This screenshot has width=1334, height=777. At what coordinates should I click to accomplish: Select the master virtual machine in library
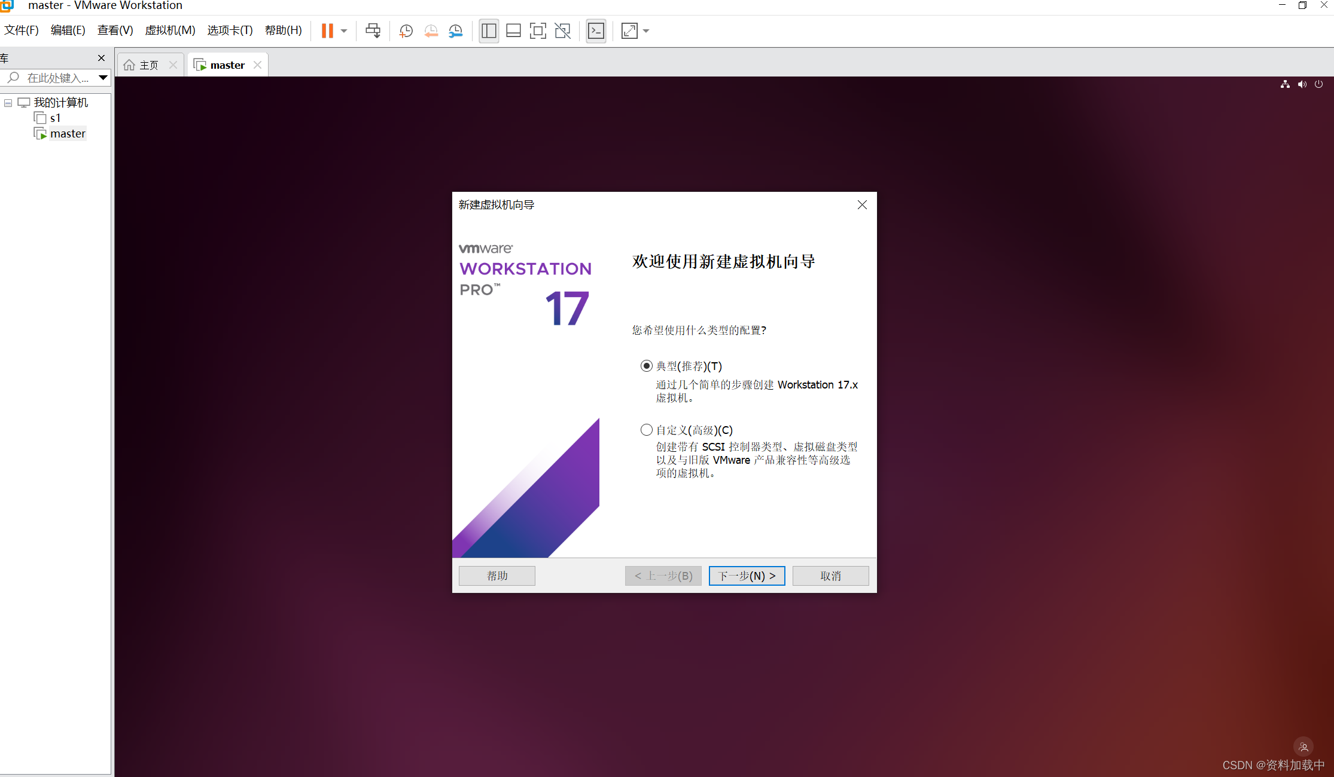point(68,133)
